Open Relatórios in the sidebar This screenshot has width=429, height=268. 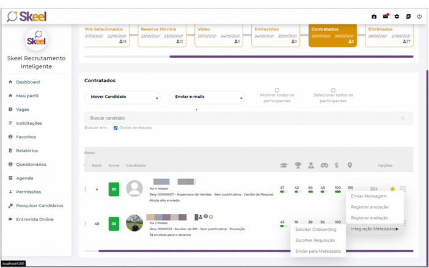[x=27, y=150]
